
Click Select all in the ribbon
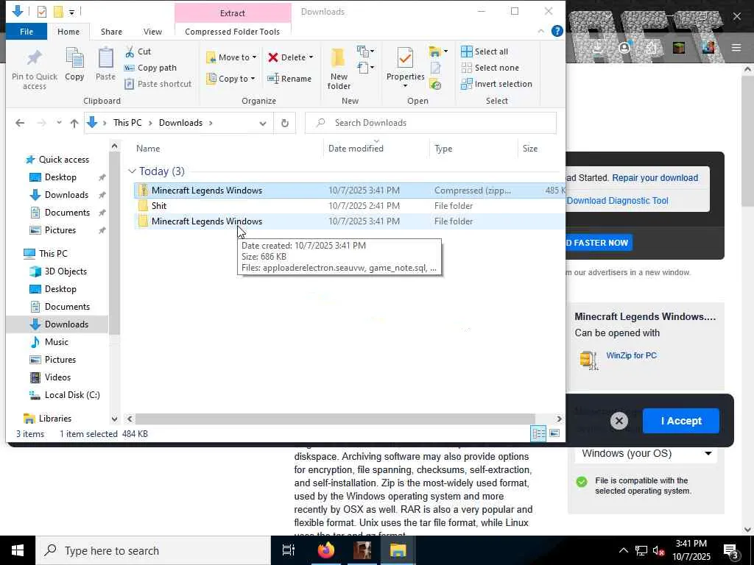[x=485, y=51]
